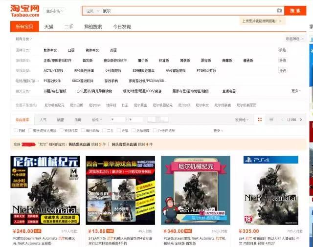Open the 我的搜索 tab
This screenshot has height=247, width=313.
coord(93,27)
